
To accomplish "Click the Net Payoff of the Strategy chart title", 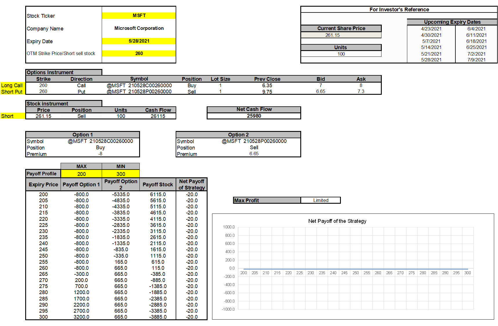I will click(337, 221).
